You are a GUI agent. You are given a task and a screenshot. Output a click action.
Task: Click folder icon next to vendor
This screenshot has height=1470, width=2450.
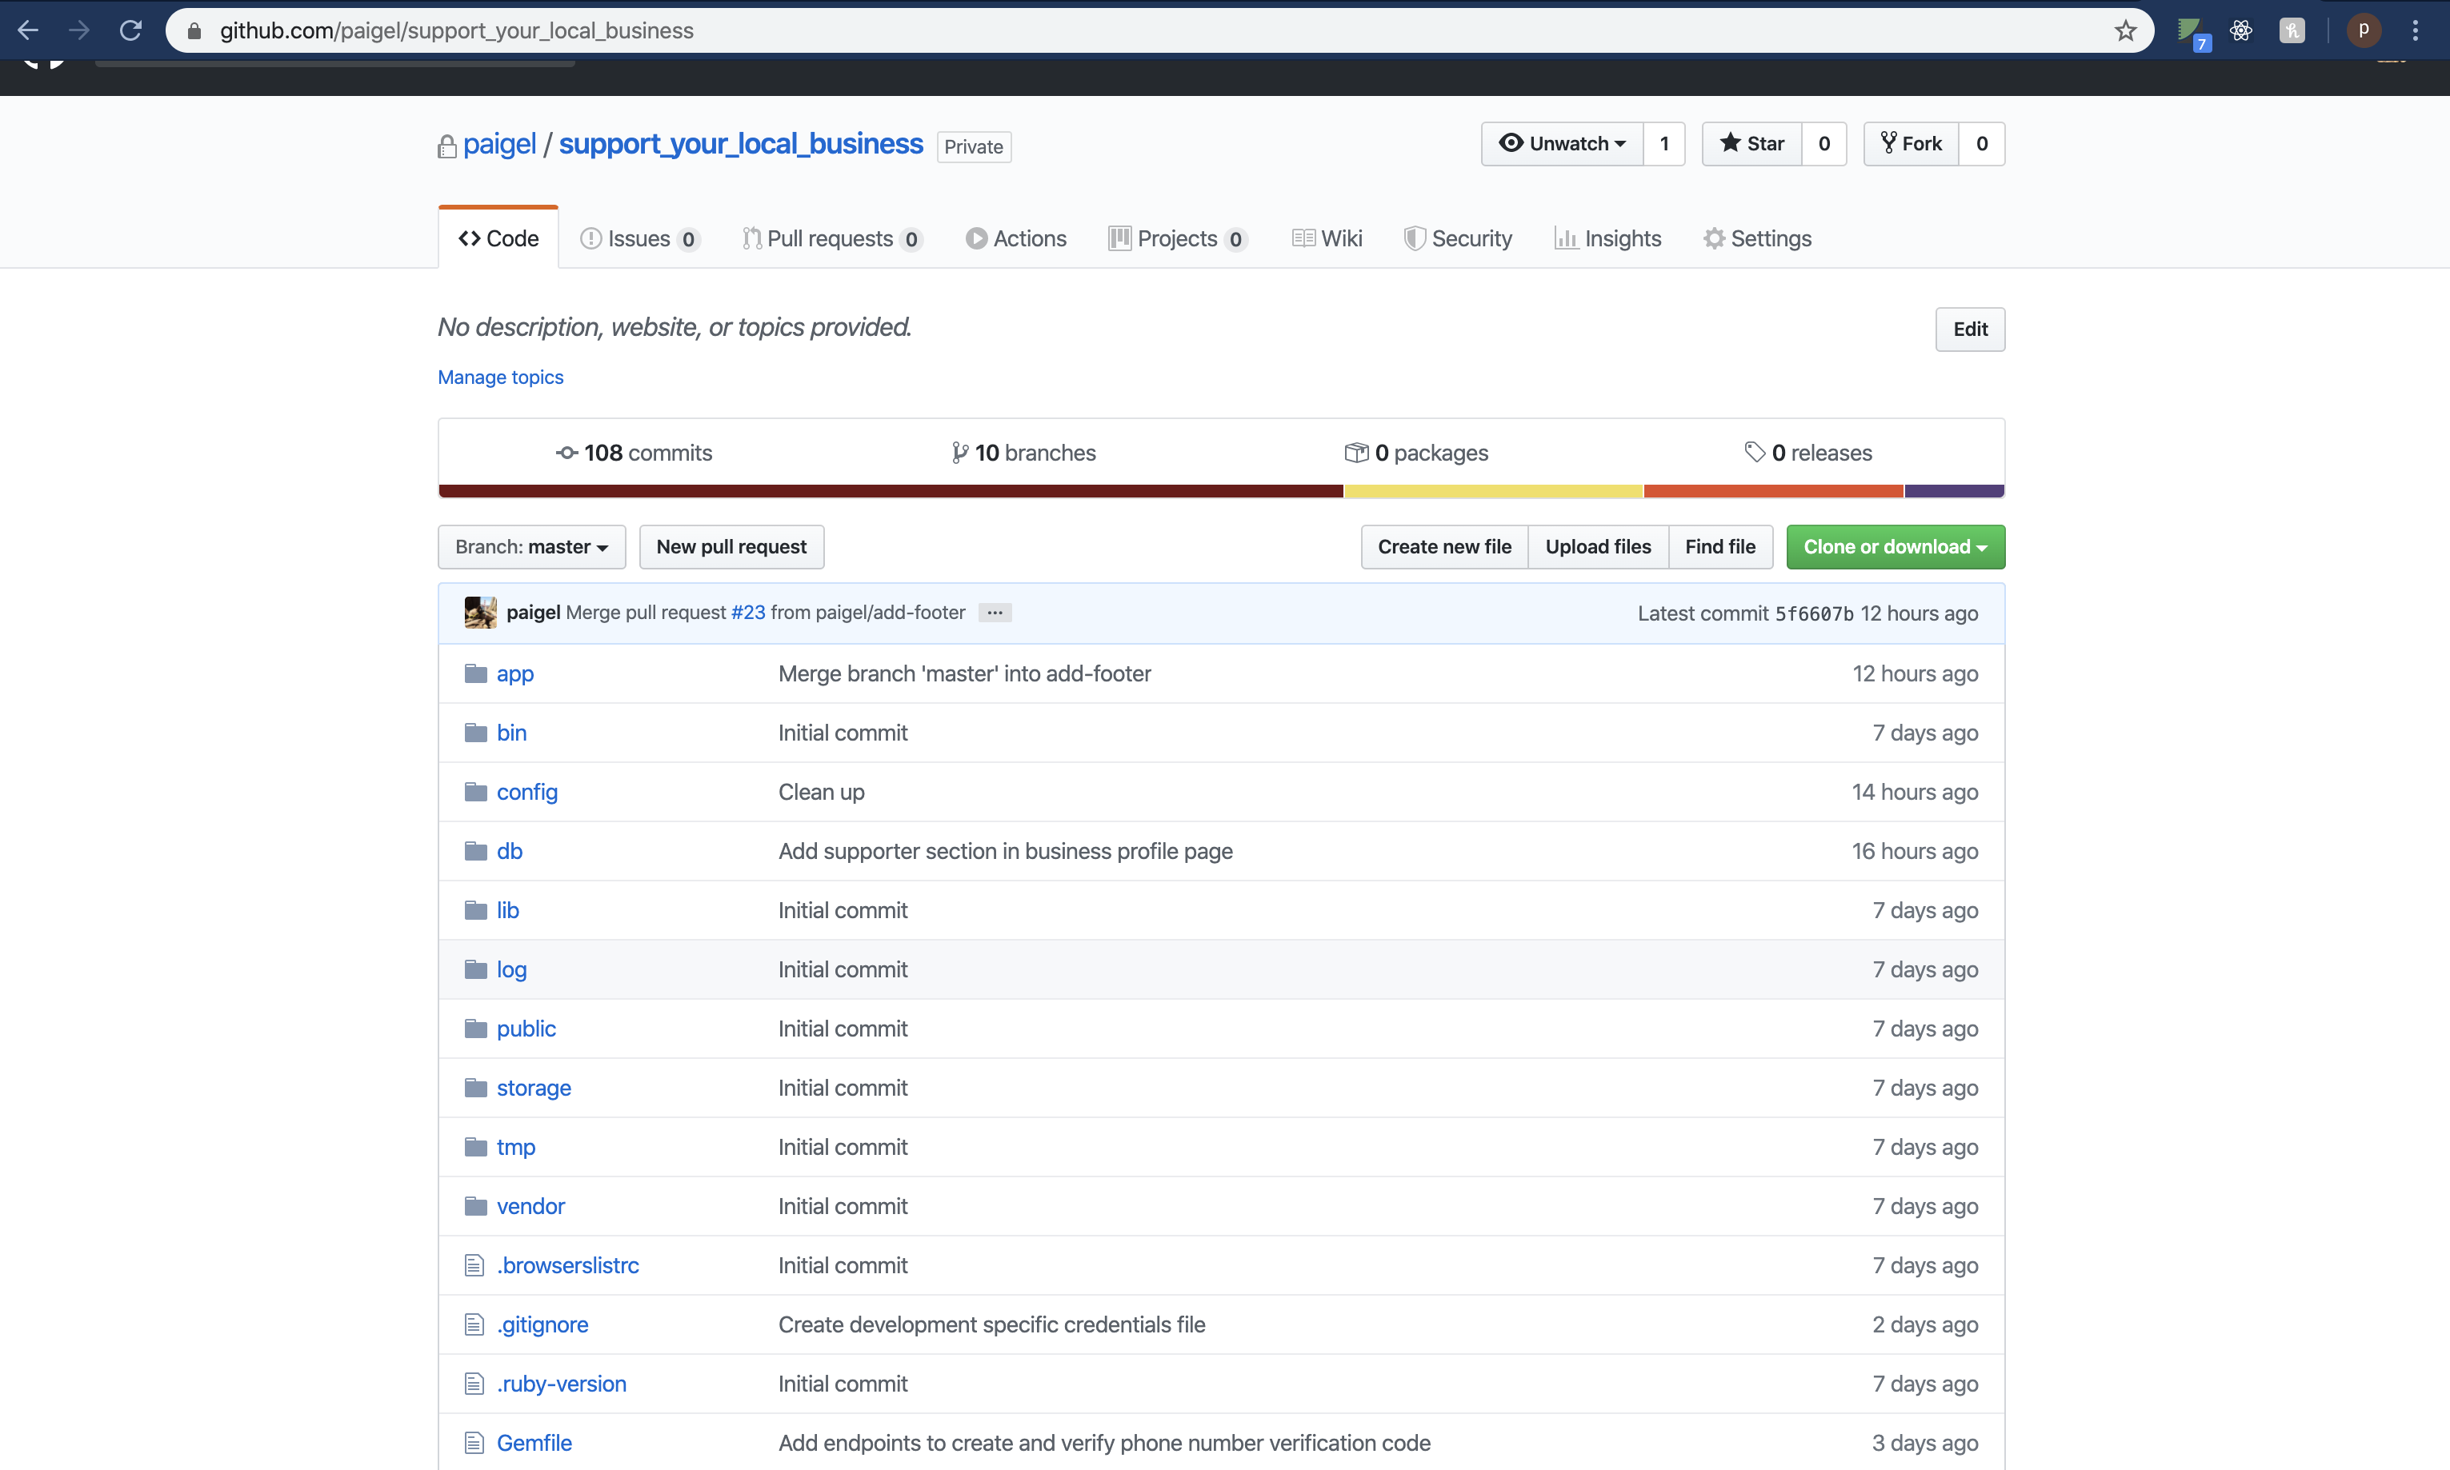475,1207
